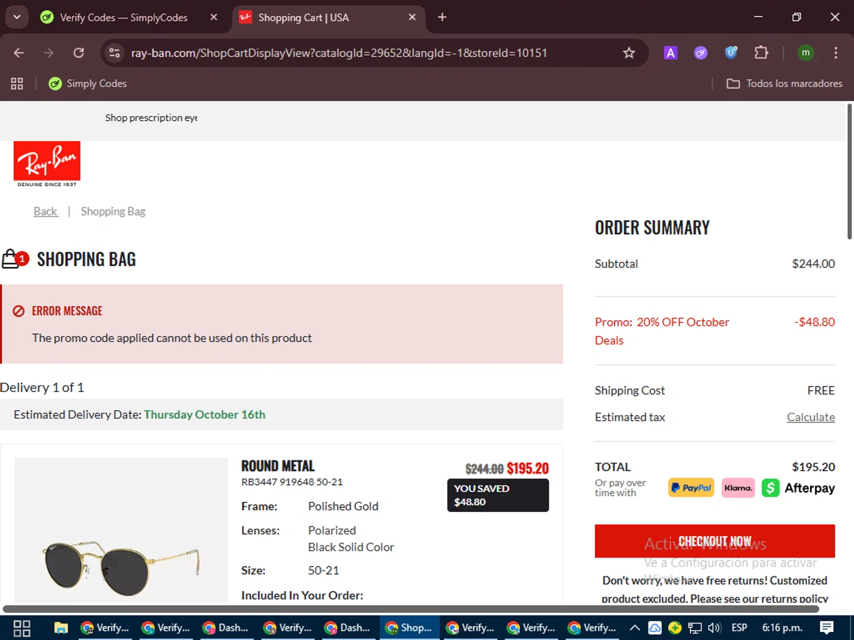Open the apps grid in bookmarks bar
This screenshot has height=640, width=854.
[17, 84]
